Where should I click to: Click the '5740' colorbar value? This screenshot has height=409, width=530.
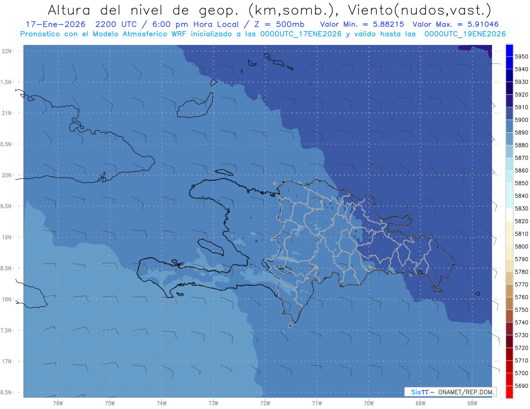pos(521,323)
